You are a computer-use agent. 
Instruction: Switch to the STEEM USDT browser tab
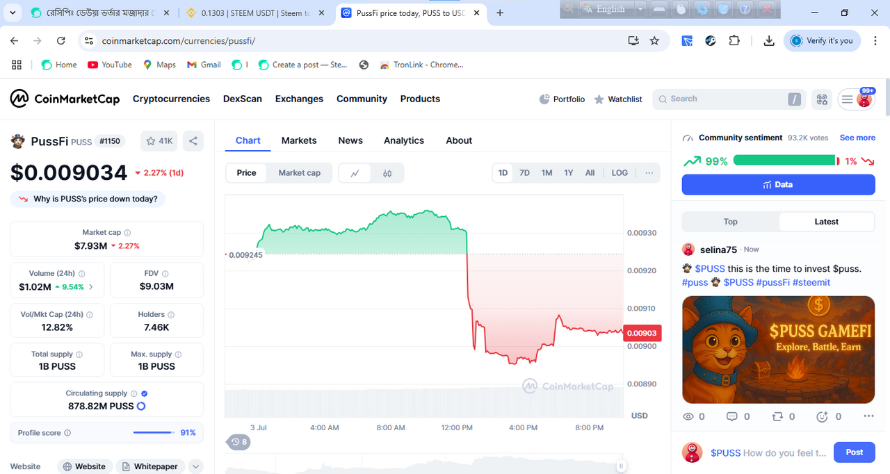tap(256, 13)
